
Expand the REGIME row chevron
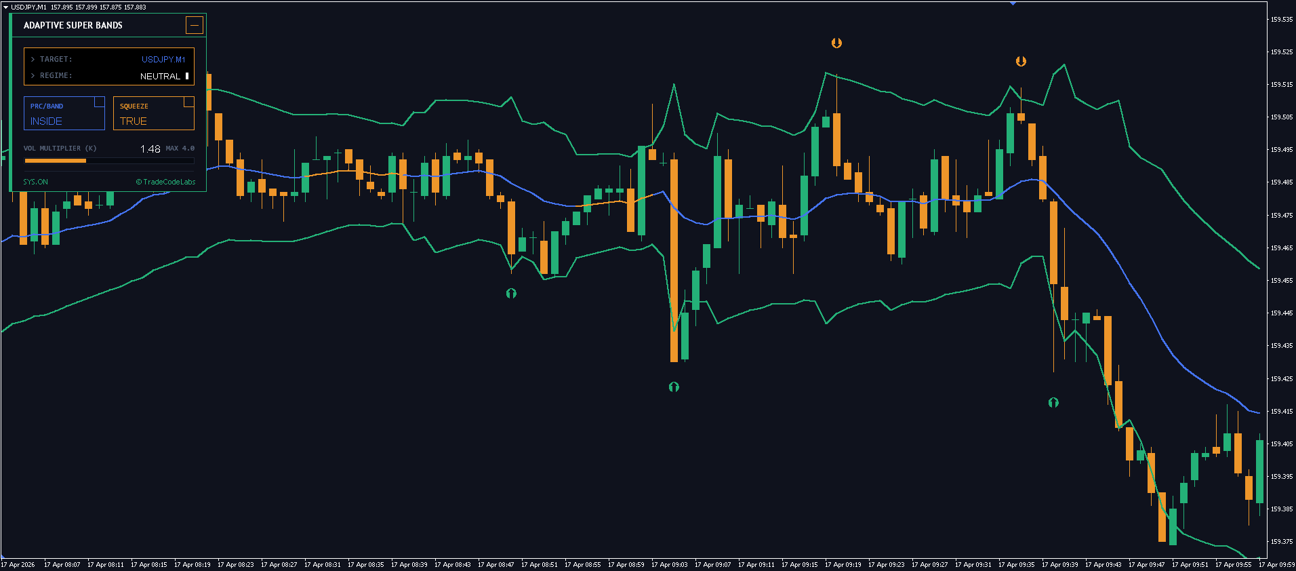coord(33,76)
